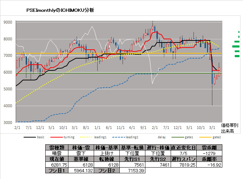Select the -1279 cell

209,153
